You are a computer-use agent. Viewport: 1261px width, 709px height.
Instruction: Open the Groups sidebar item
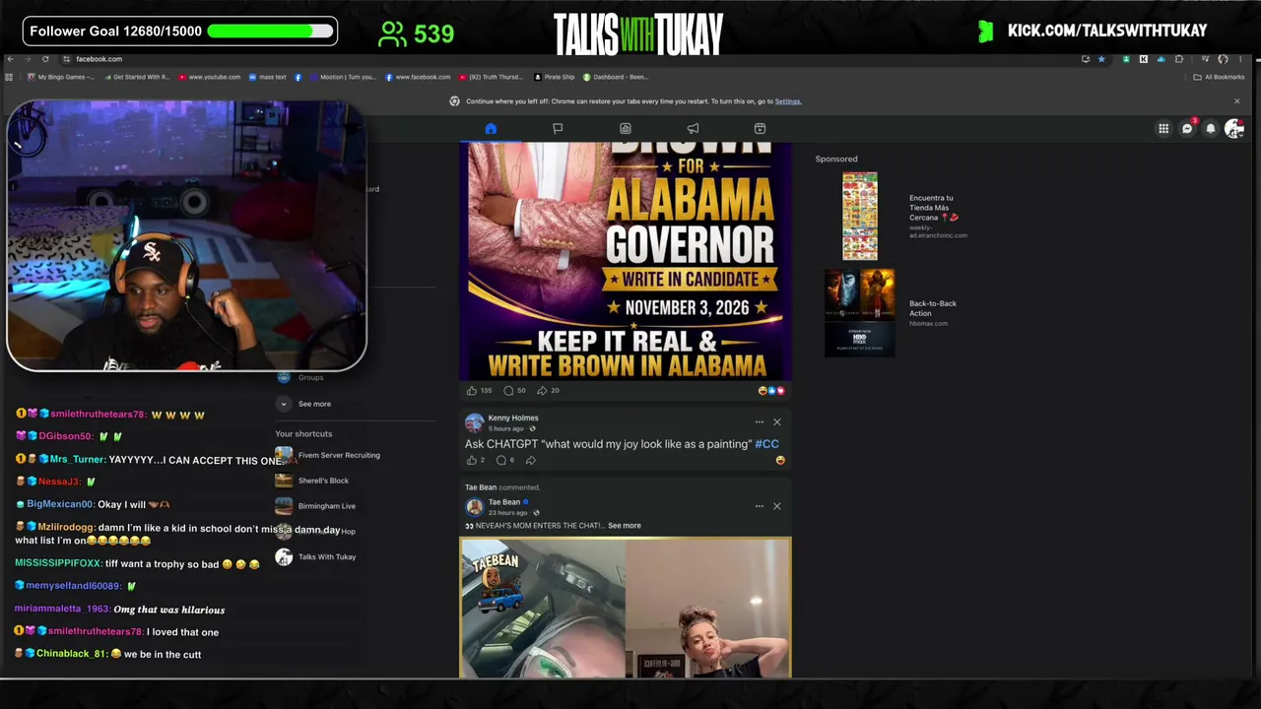[300, 377]
